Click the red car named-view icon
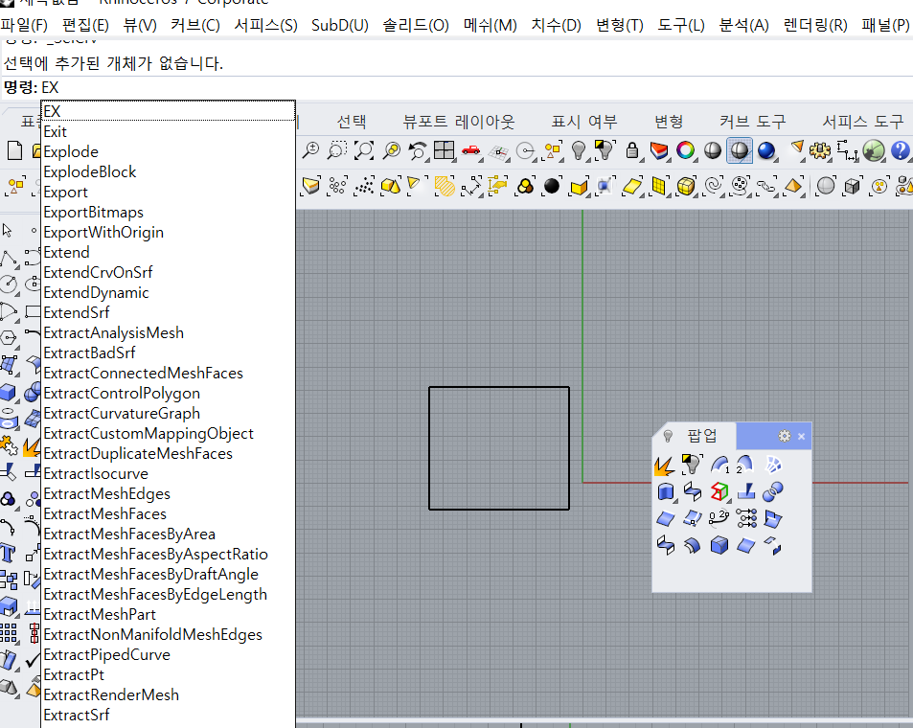The image size is (913, 728). [470, 150]
